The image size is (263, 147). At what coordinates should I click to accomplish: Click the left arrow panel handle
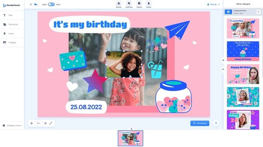tap(223, 69)
